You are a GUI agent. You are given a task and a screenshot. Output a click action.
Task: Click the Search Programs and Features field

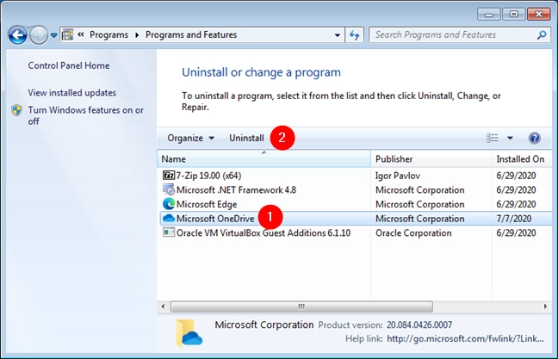pos(460,35)
